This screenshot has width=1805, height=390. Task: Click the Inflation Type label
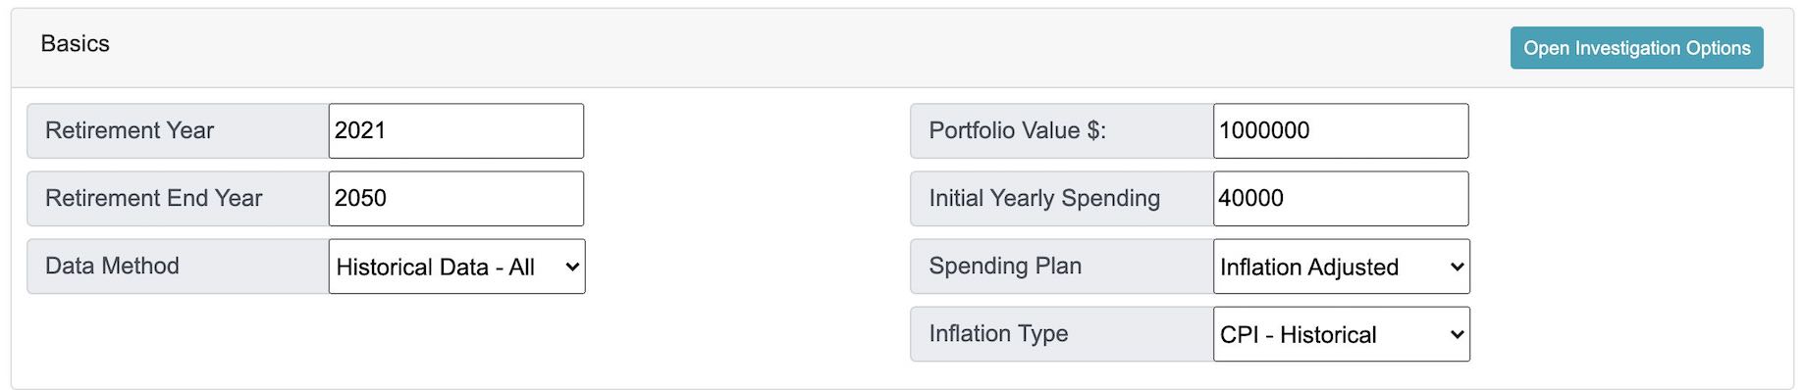(998, 333)
